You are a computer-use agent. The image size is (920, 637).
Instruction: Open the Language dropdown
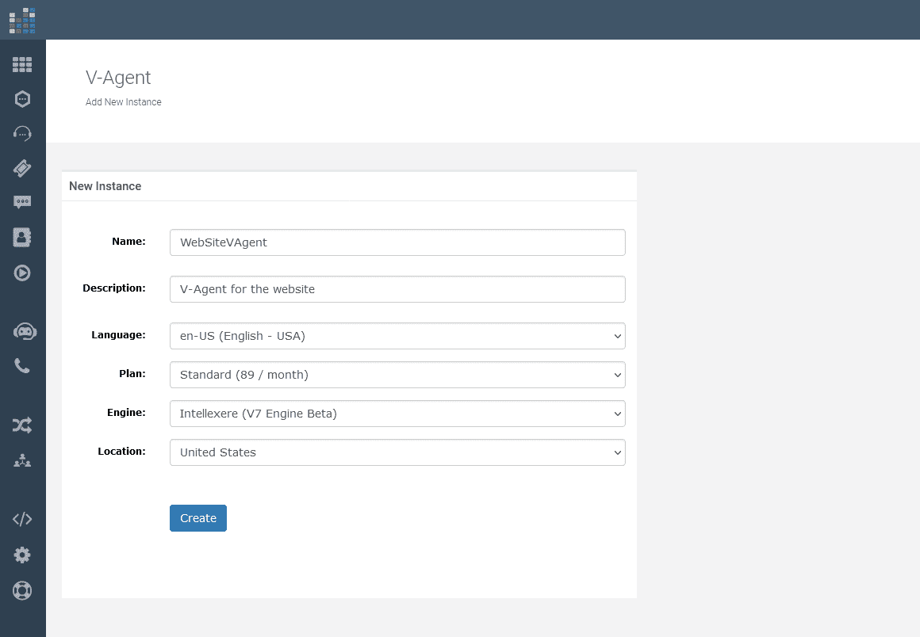(x=397, y=336)
